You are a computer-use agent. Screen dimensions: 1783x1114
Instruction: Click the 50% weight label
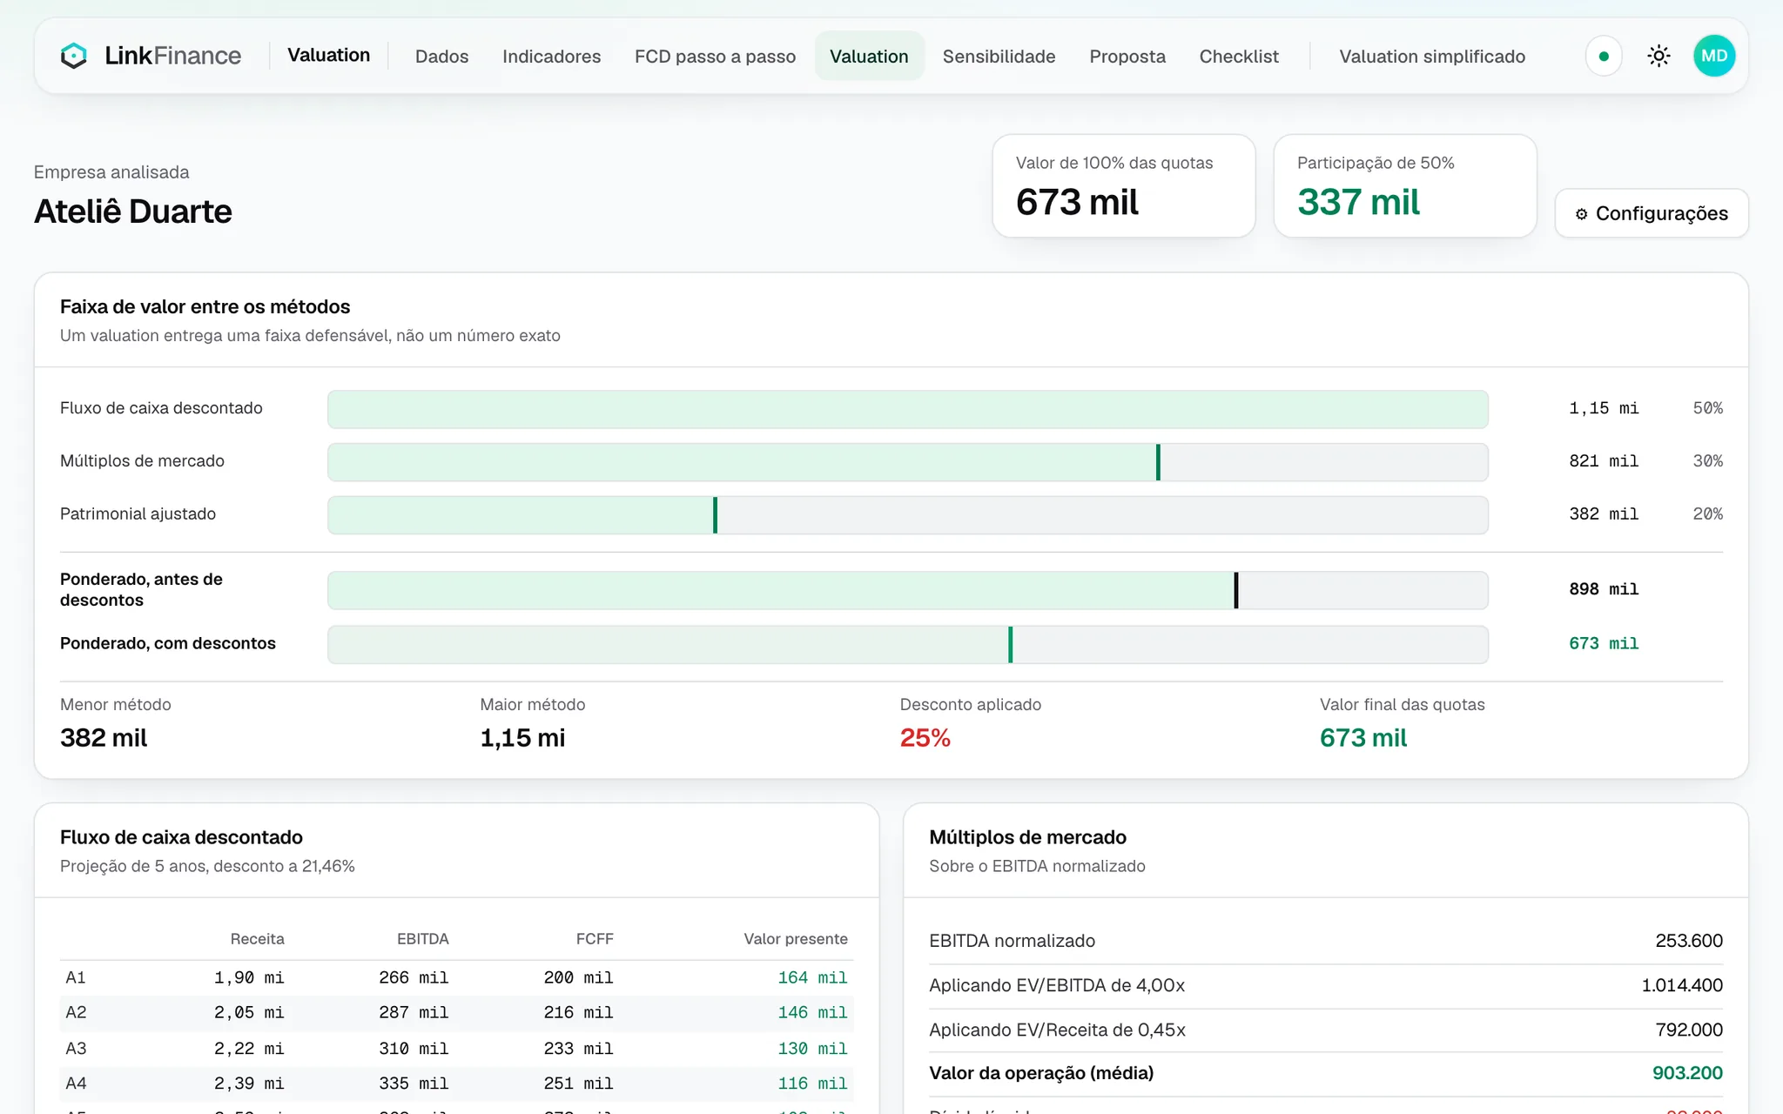click(1707, 408)
